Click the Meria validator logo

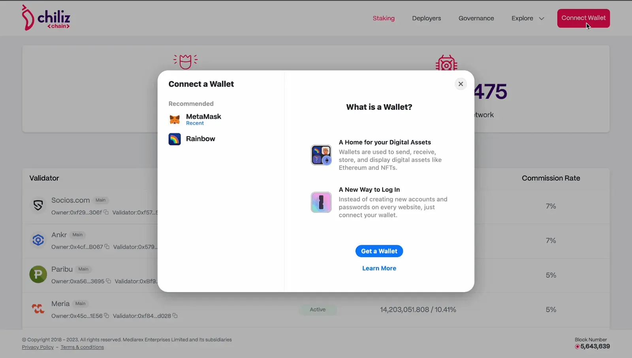pyautogui.click(x=38, y=309)
